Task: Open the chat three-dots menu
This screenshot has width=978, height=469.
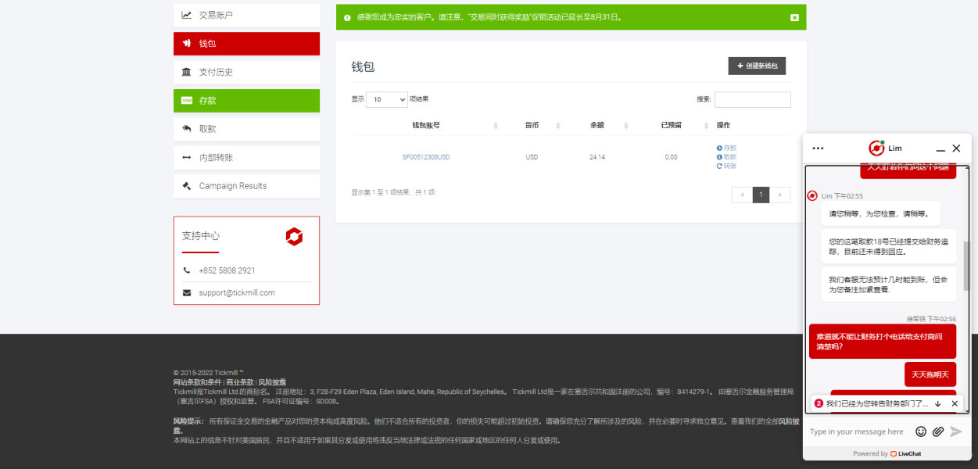Action: [x=818, y=148]
